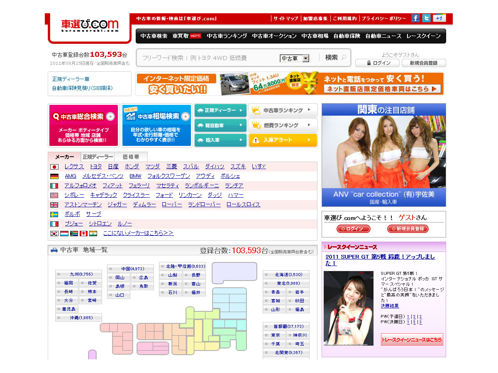Click the ここにないメーカーはこちら>> link

tap(139, 233)
